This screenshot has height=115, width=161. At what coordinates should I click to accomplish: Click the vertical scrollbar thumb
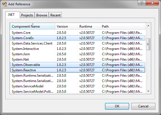(x=148, y=44)
